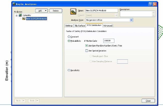
Task: Enable Use Spatial Variation checkbox
Action: 87,51
